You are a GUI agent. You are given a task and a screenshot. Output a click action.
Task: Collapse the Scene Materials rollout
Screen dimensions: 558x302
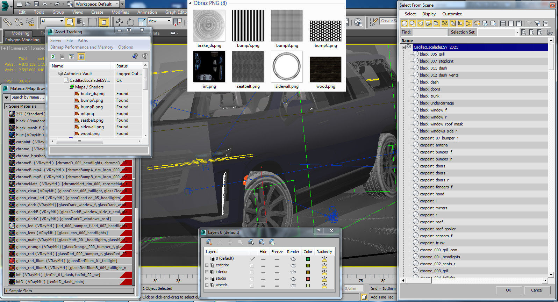click(6, 106)
